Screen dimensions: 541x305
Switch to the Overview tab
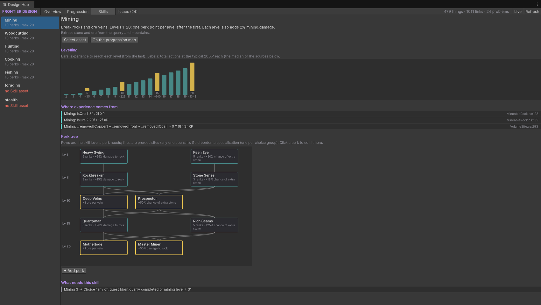pyautogui.click(x=53, y=12)
